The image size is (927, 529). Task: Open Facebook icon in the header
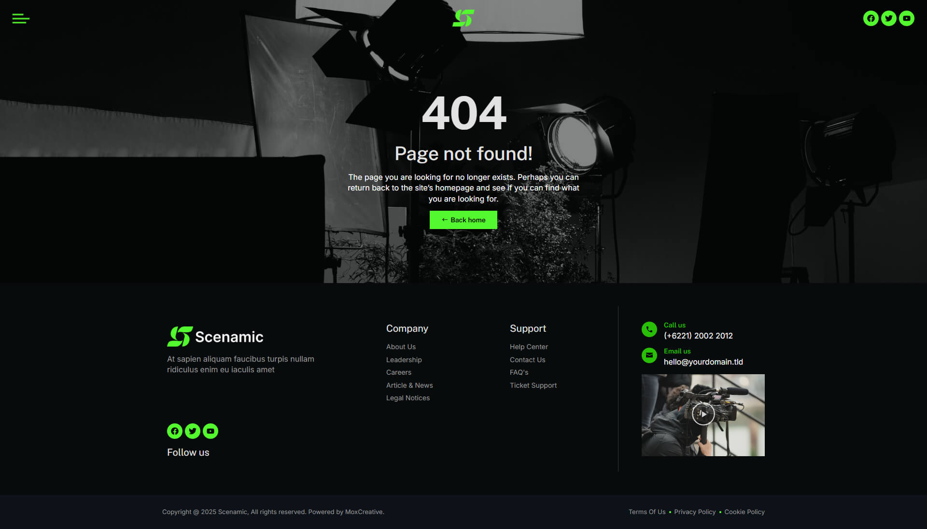(871, 18)
